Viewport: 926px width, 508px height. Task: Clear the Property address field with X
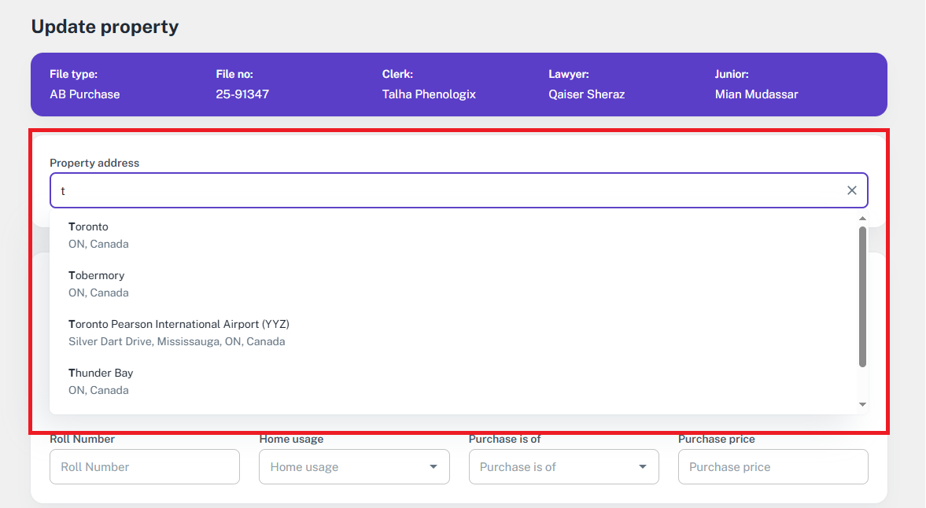tap(851, 190)
